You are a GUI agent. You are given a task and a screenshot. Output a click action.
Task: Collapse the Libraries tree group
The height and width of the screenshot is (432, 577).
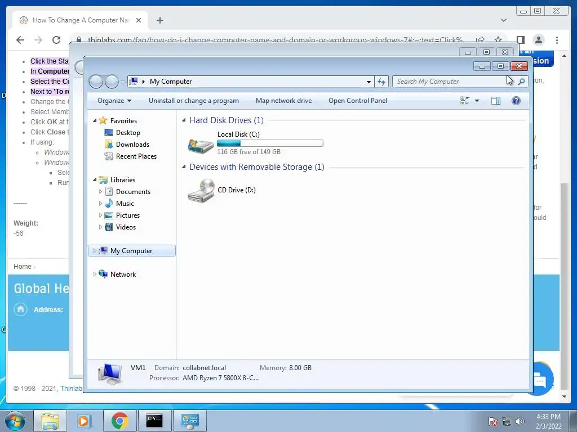(95, 179)
